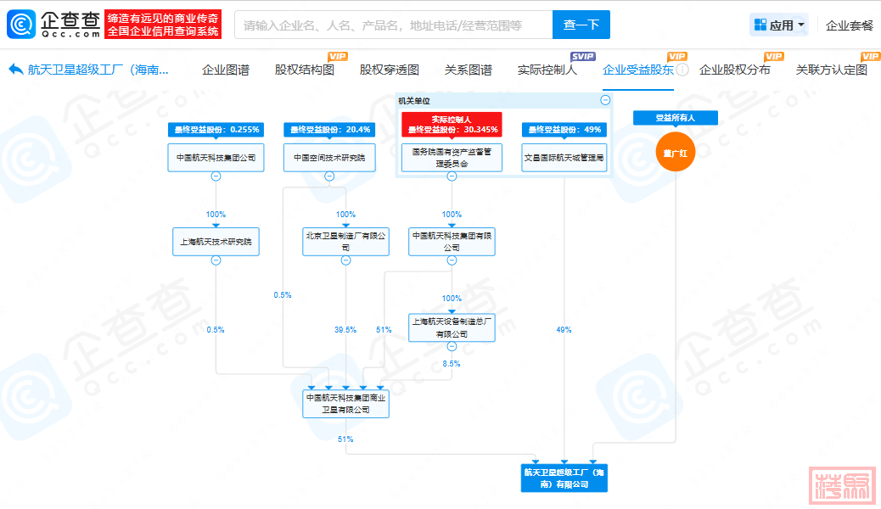Click the 8.5% share label
881x509 pixels.
coord(452,363)
